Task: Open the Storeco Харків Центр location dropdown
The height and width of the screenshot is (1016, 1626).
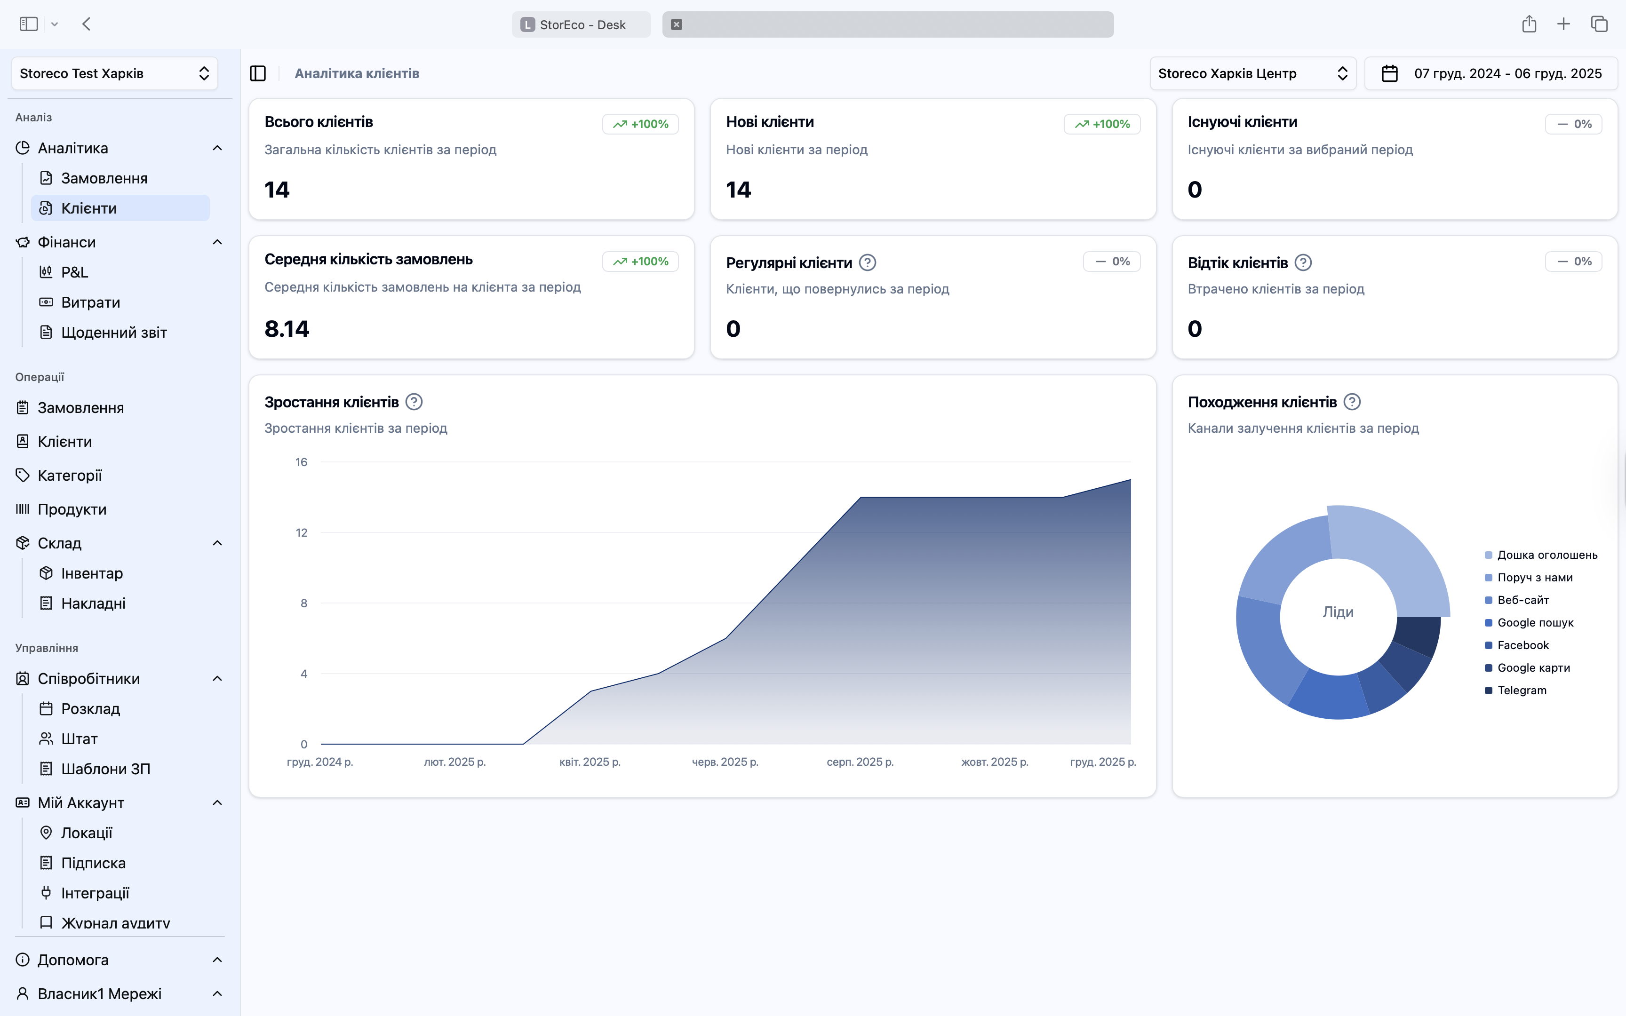Action: click(x=1252, y=73)
